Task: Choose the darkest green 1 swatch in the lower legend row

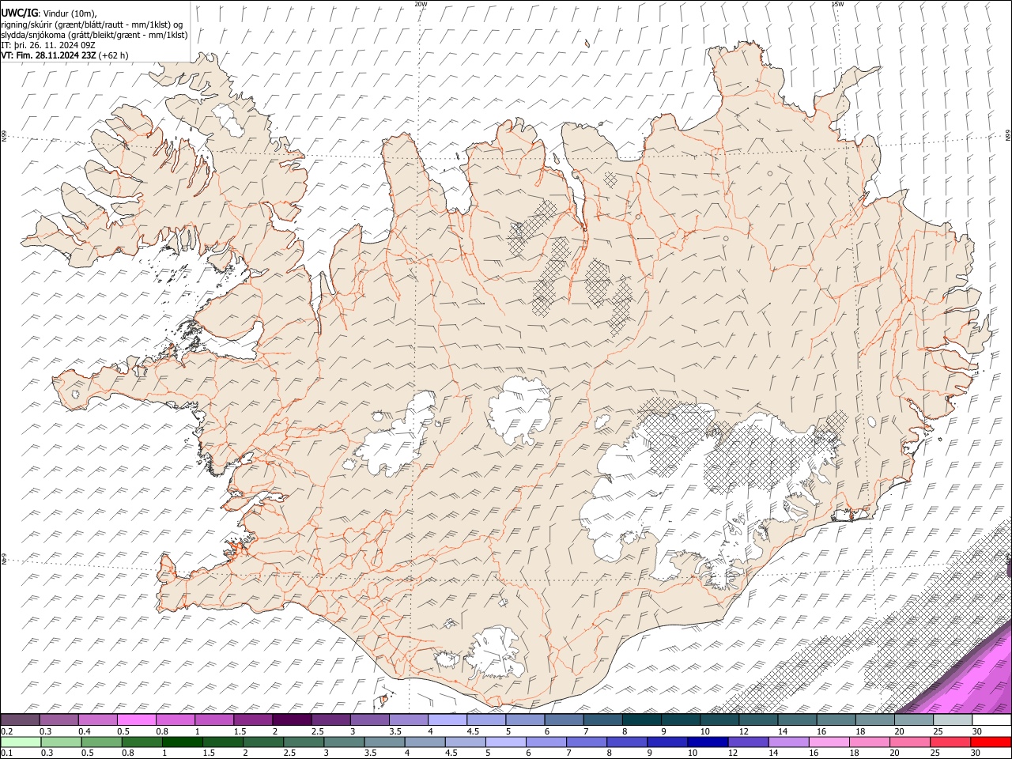Action: [183, 742]
